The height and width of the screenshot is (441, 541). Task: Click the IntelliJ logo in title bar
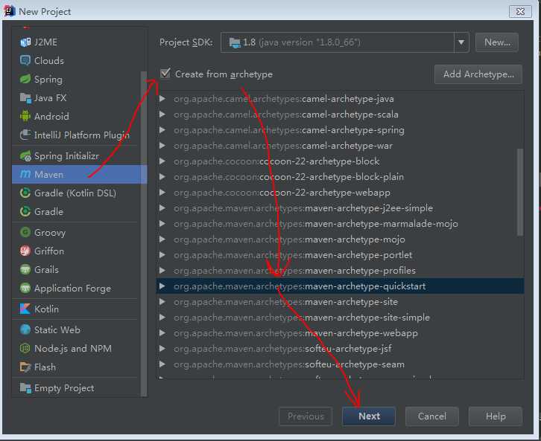[9, 10]
